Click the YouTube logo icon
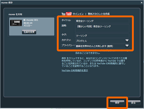The width and height of the screenshot is (144, 109). pyautogui.click(x=67, y=14)
